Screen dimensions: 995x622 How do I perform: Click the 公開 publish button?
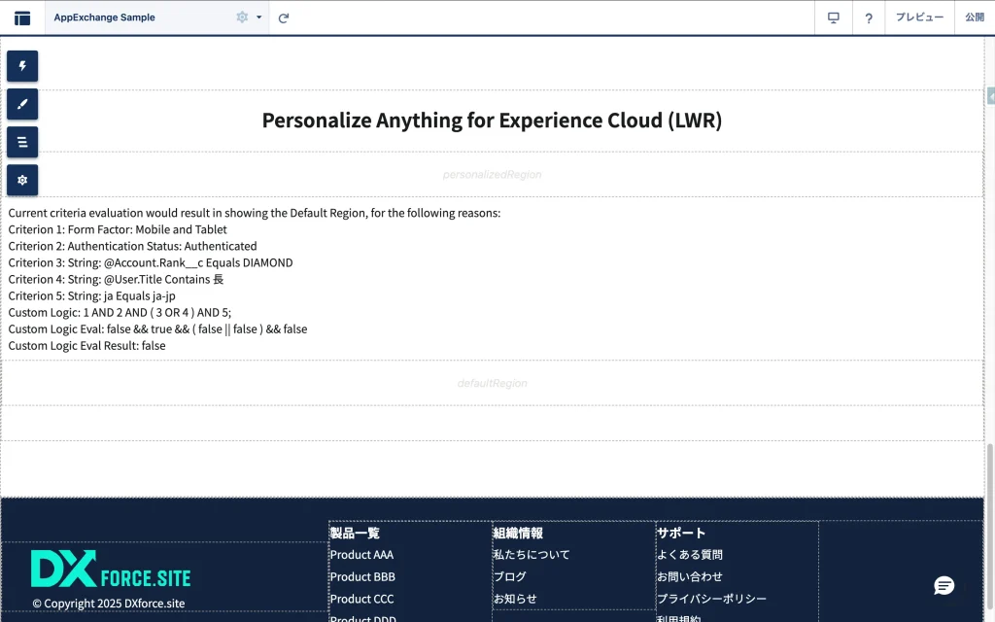click(974, 17)
